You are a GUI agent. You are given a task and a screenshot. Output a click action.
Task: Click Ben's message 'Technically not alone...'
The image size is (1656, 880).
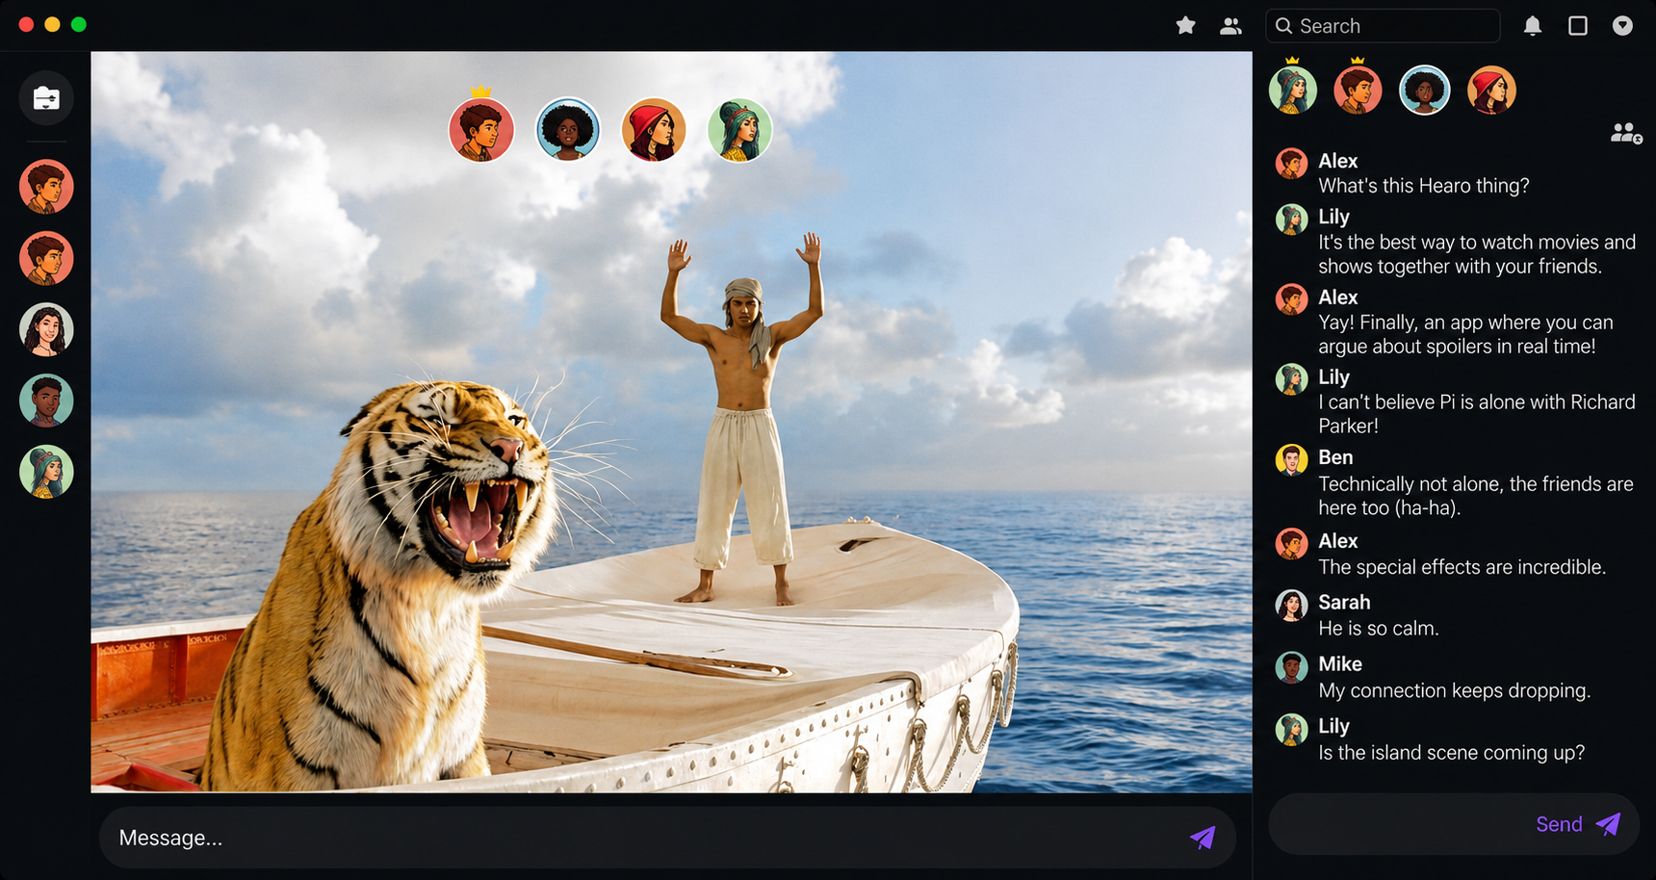pos(1476,496)
